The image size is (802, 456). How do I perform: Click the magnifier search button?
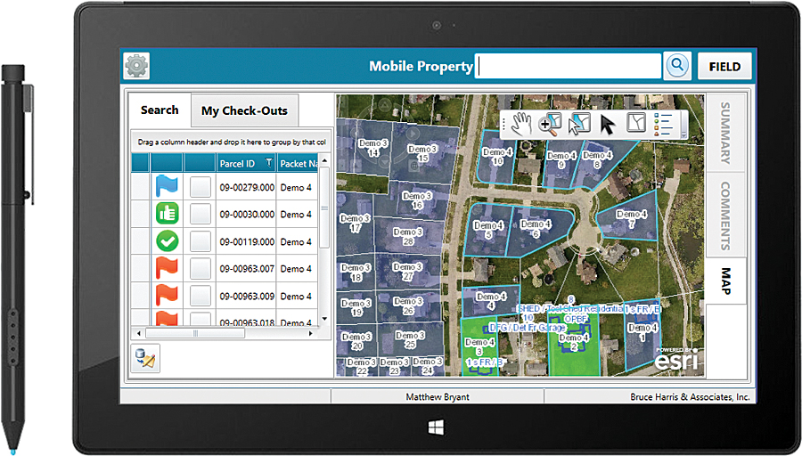(677, 65)
